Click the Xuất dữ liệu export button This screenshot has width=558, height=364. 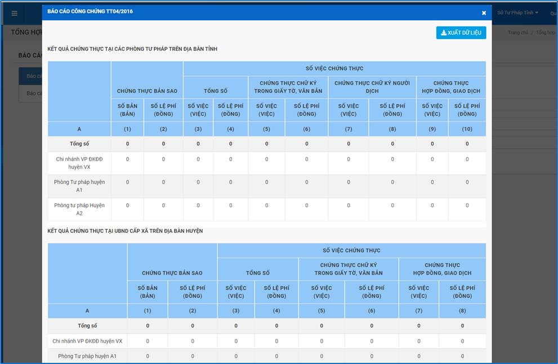[461, 33]
